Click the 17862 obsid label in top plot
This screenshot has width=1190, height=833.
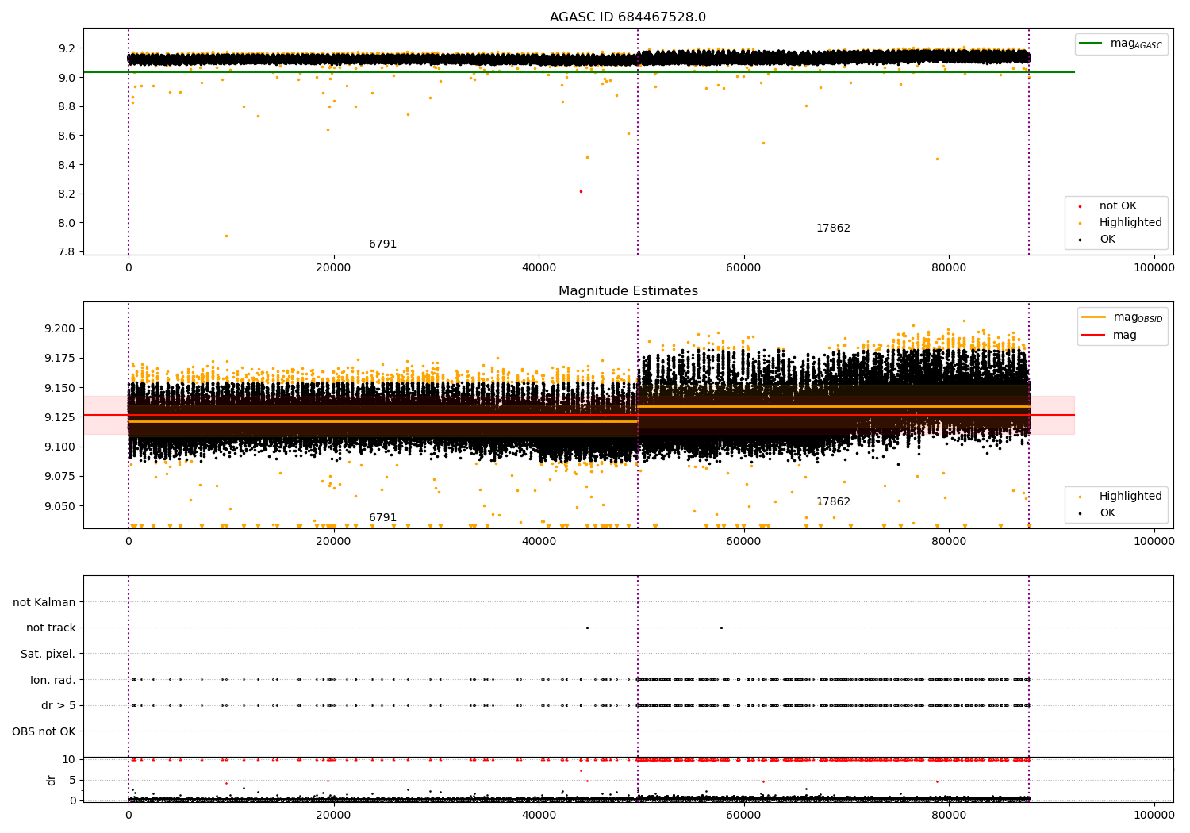tap(833, 228)
